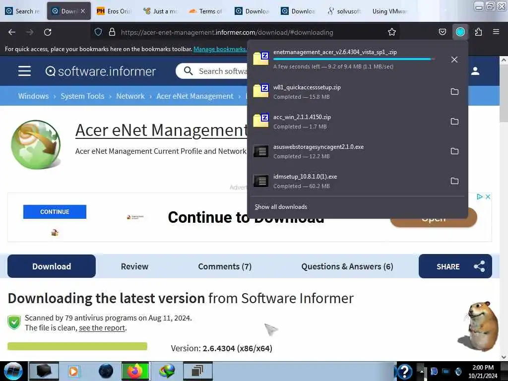The image size is (508, 381).
Task: Switch to the Comments (7) tab
Action: [x=225, y=266]
